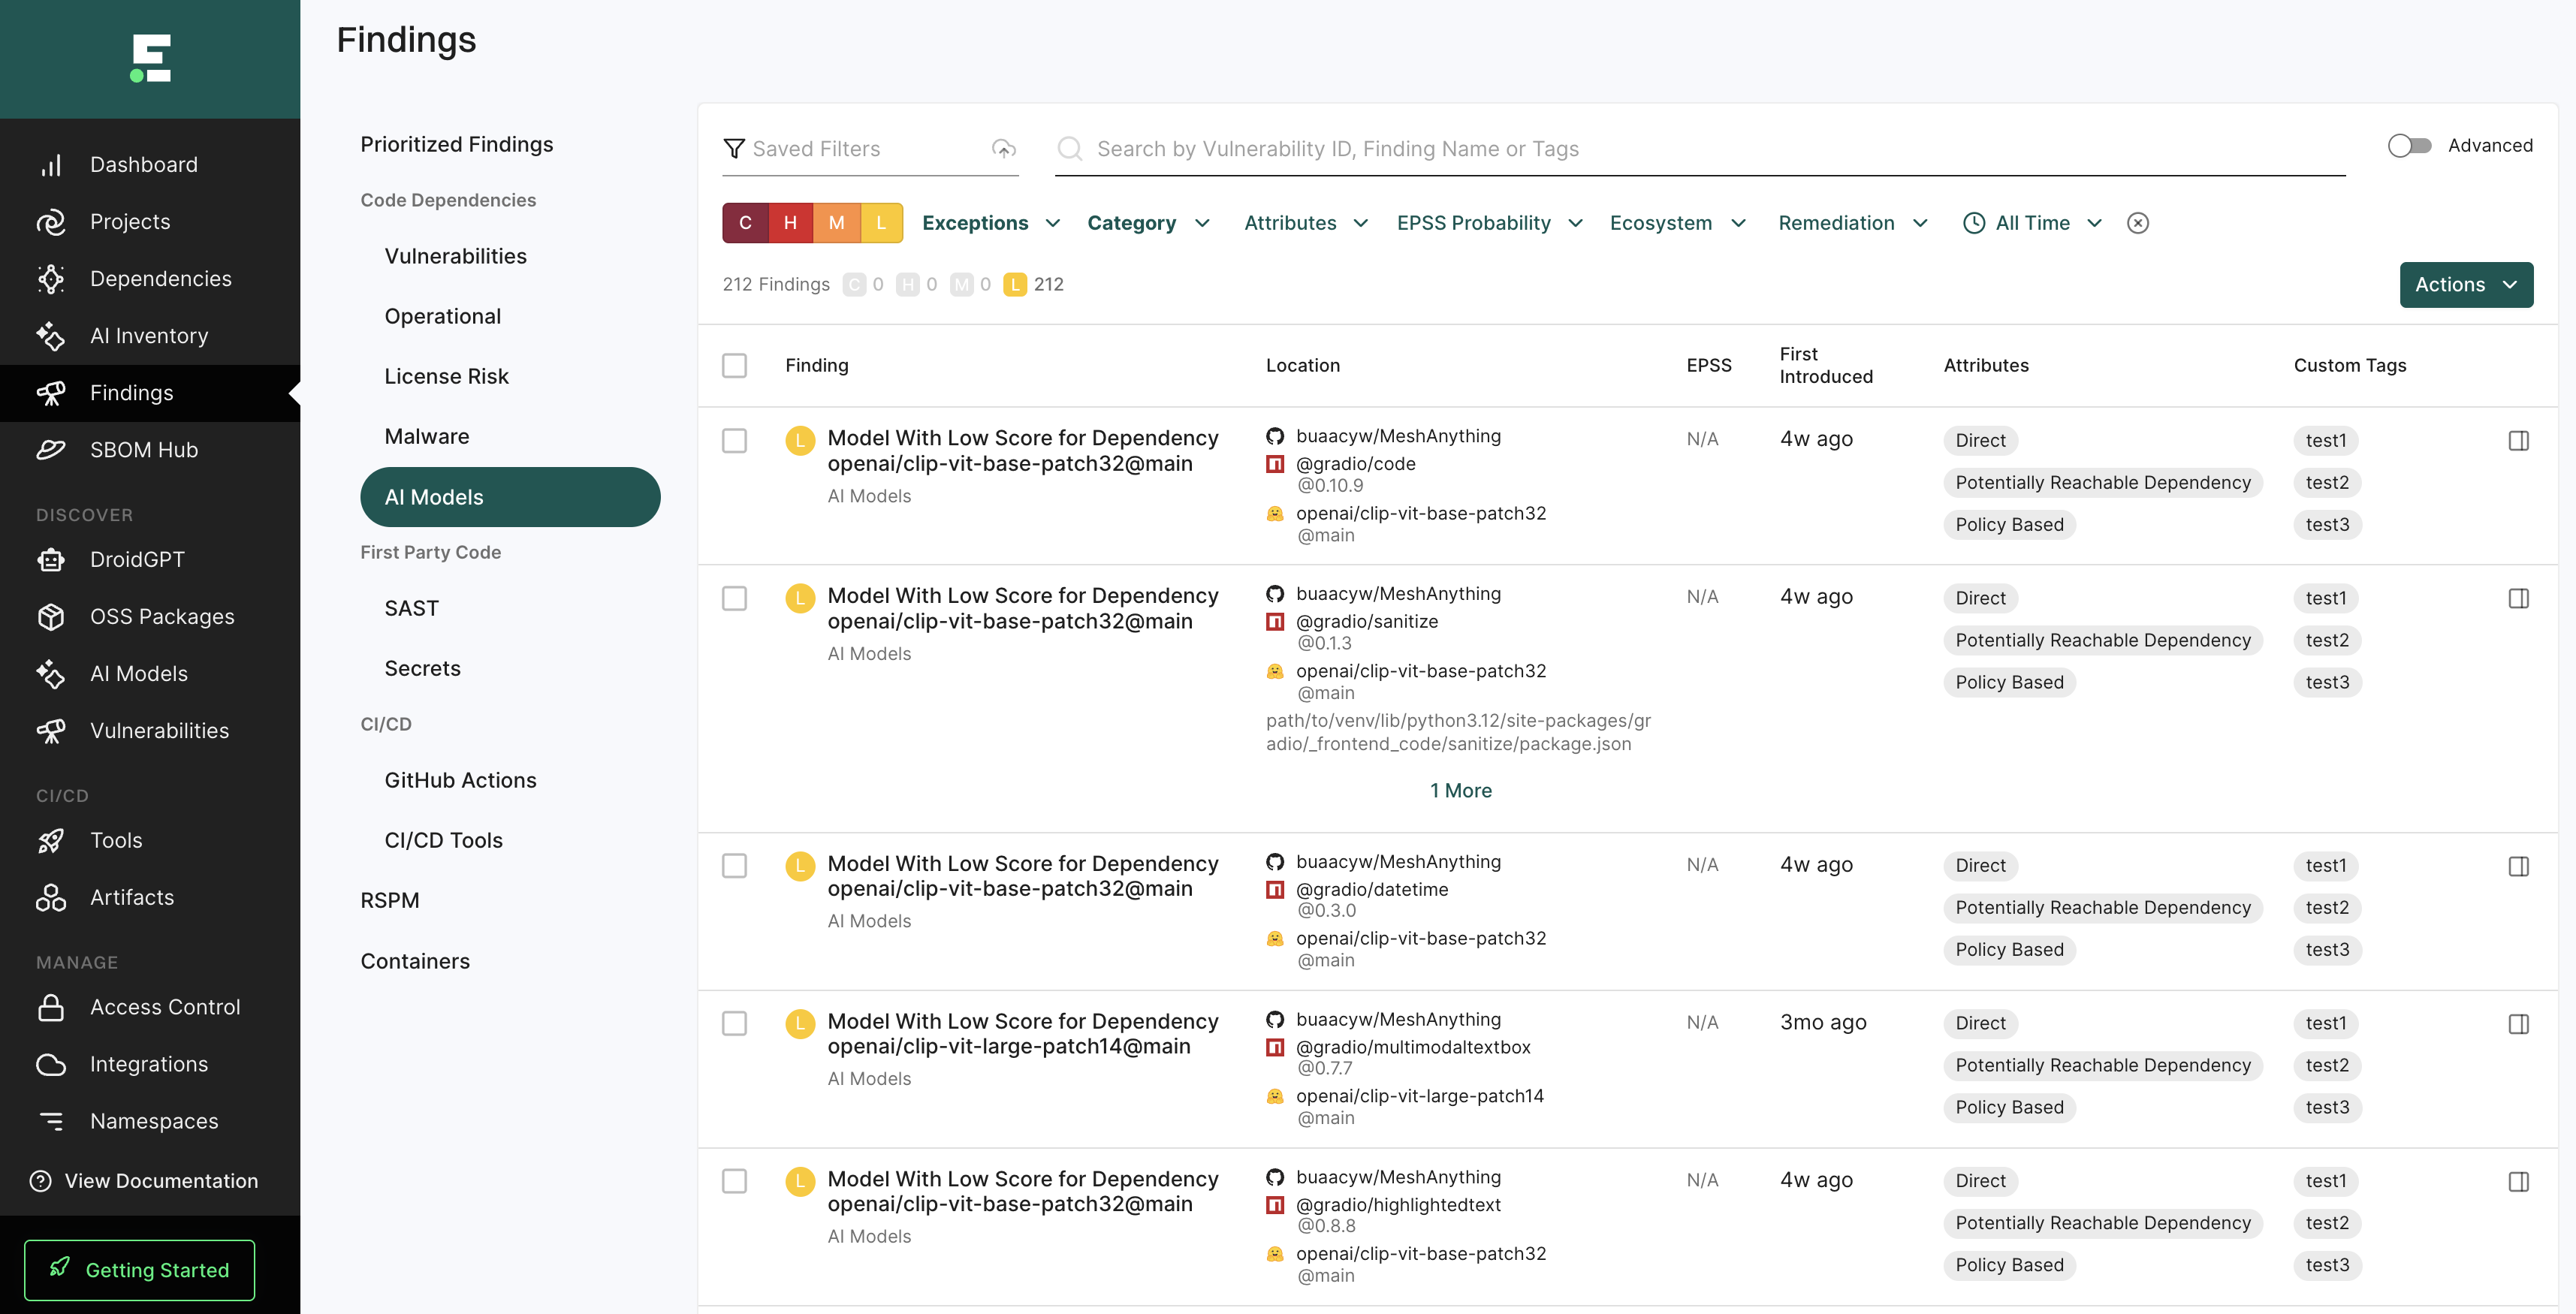Viewport: 2576px width, 1314px height.
Task: Select the @gradio/highlightedtext finding checkbox
Action: pyautogui.click(x=734, y=1181)
